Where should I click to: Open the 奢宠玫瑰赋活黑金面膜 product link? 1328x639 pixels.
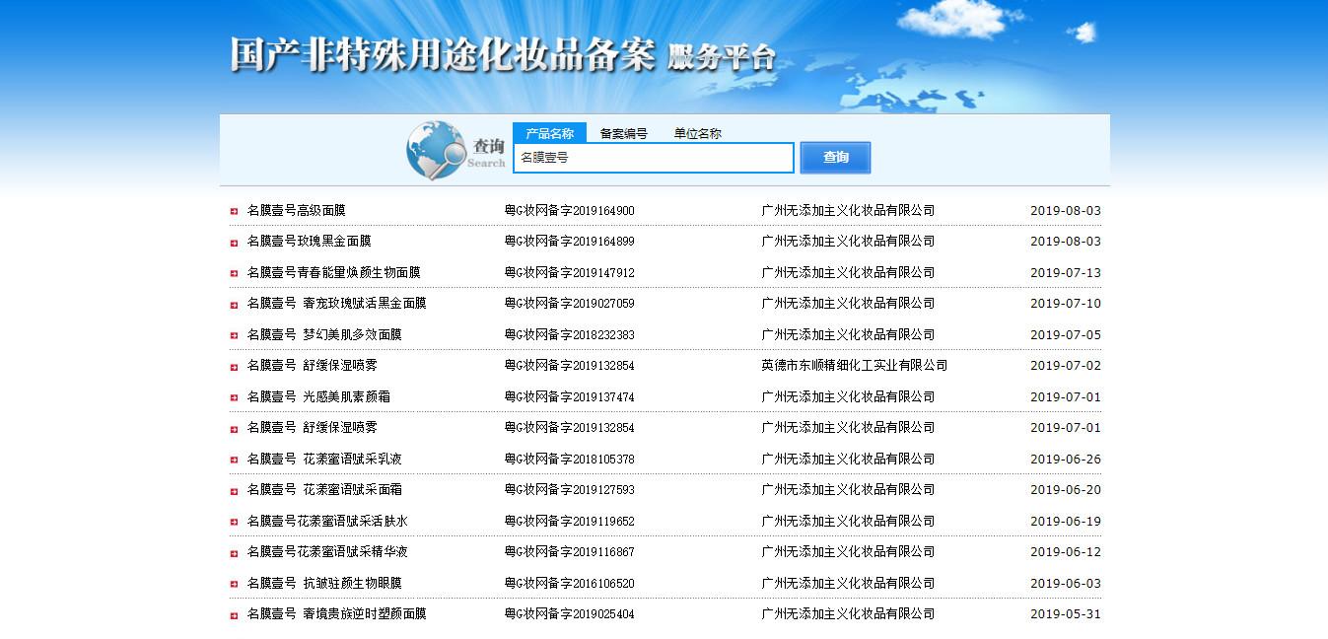click(336, 304)
